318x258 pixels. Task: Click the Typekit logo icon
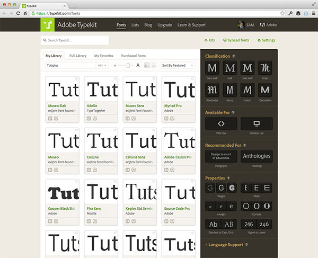coord(48,25)
